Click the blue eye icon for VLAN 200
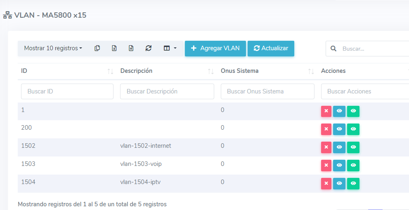 click(x=339, y=129)
